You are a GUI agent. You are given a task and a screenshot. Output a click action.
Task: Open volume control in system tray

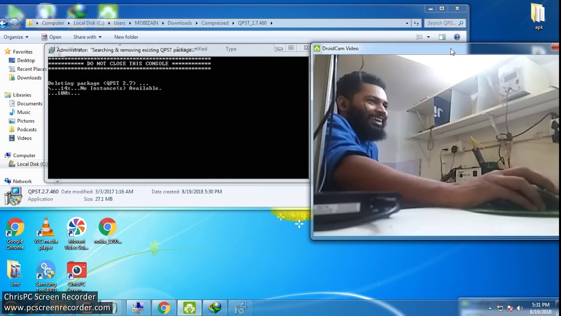coord(520,308)
